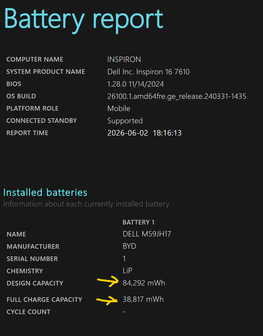Click the battery NAME label
This screenshot has width=263, height=336.
pyautogui.click(x=16, y=234)
